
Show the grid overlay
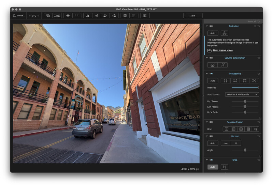pyautogui.click(x=125, y=16)
